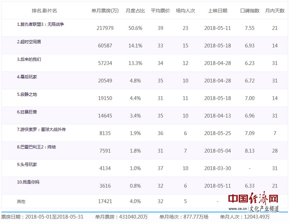
Task: Click rating index 6.33
Action: (250, 186)
